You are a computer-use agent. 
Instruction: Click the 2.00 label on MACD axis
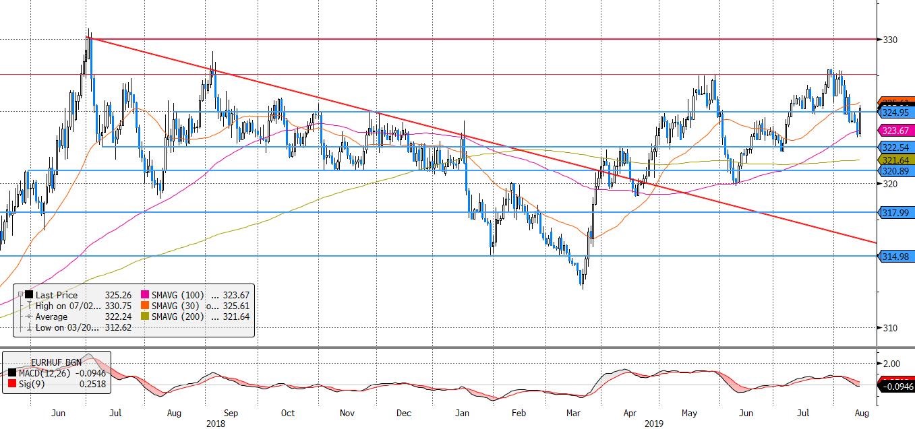click(x=893, y=364)
